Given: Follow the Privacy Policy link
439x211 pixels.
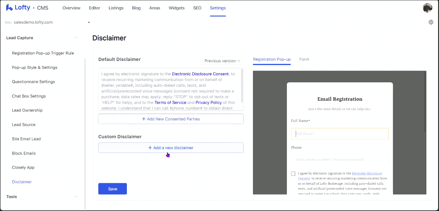Looking at the screenshot, I should click(208, 103).
